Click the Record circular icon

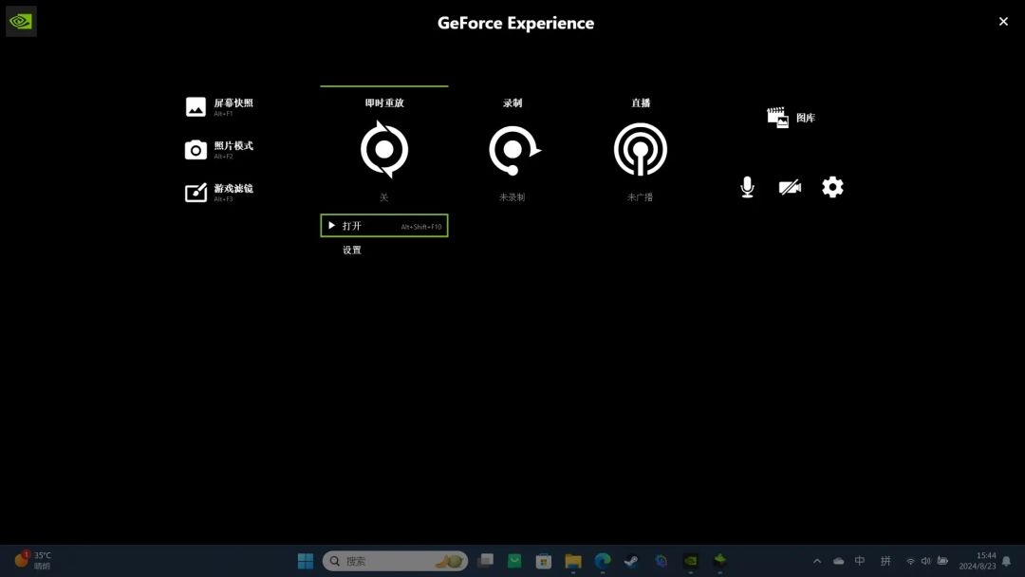tap(512, 150)
